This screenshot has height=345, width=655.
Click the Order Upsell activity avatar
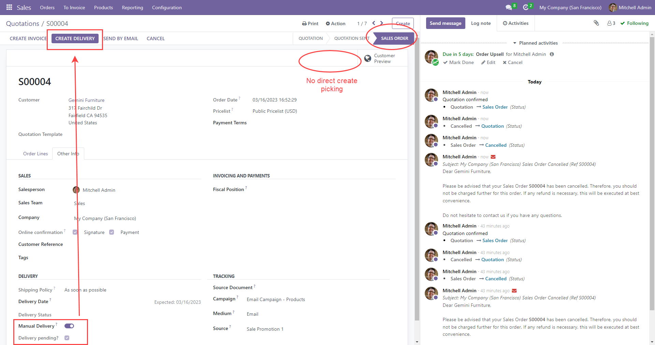(432, 57)
